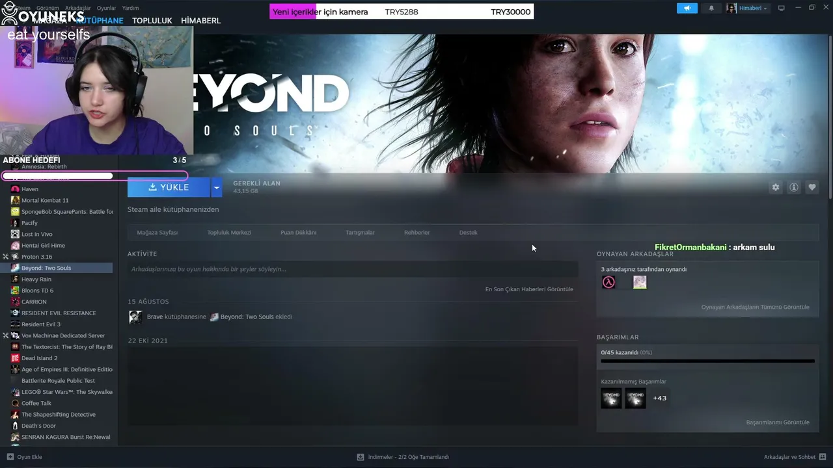Open the Görünüm menu
The image size is (833, 468).
(x=48, y=8)
